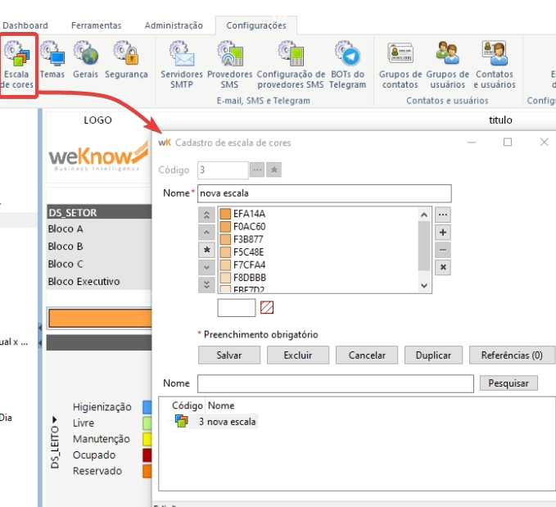Select '3 nova escala' in results list
This screenshot has height=507, width=556.
[227, 422]
